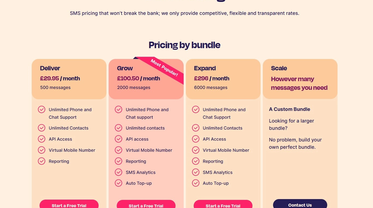
Task: Click the 'A Custom Bundle' heading
Action: pos(289,109)
